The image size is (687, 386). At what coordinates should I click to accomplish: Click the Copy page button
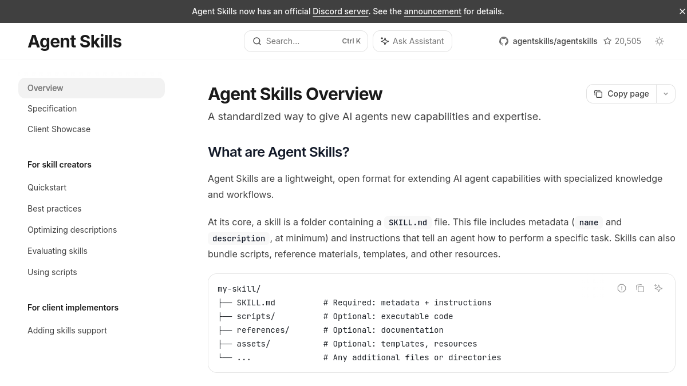pyautogui.click(x=621, y=94)
